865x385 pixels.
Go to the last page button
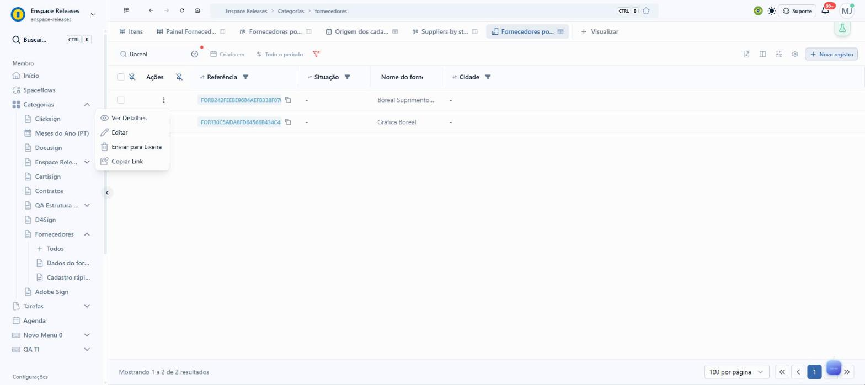coord(847,372)
